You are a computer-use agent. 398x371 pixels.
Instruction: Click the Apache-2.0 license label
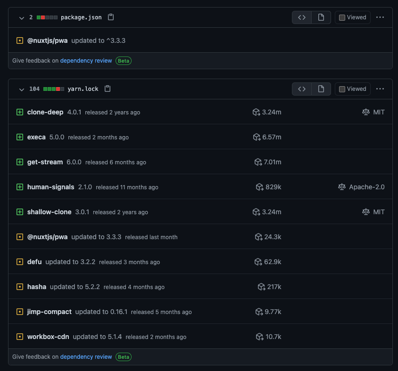[366, 187]
